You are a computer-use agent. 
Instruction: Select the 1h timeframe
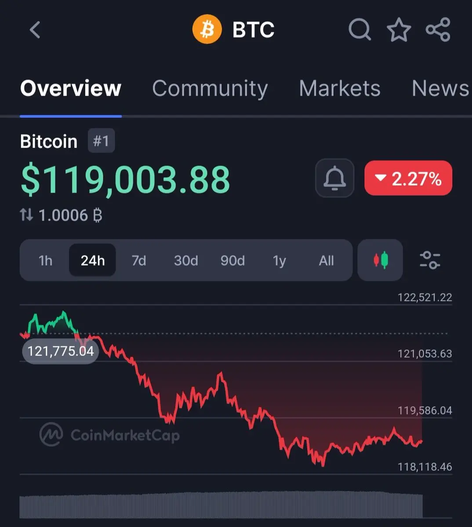point(46,260)
